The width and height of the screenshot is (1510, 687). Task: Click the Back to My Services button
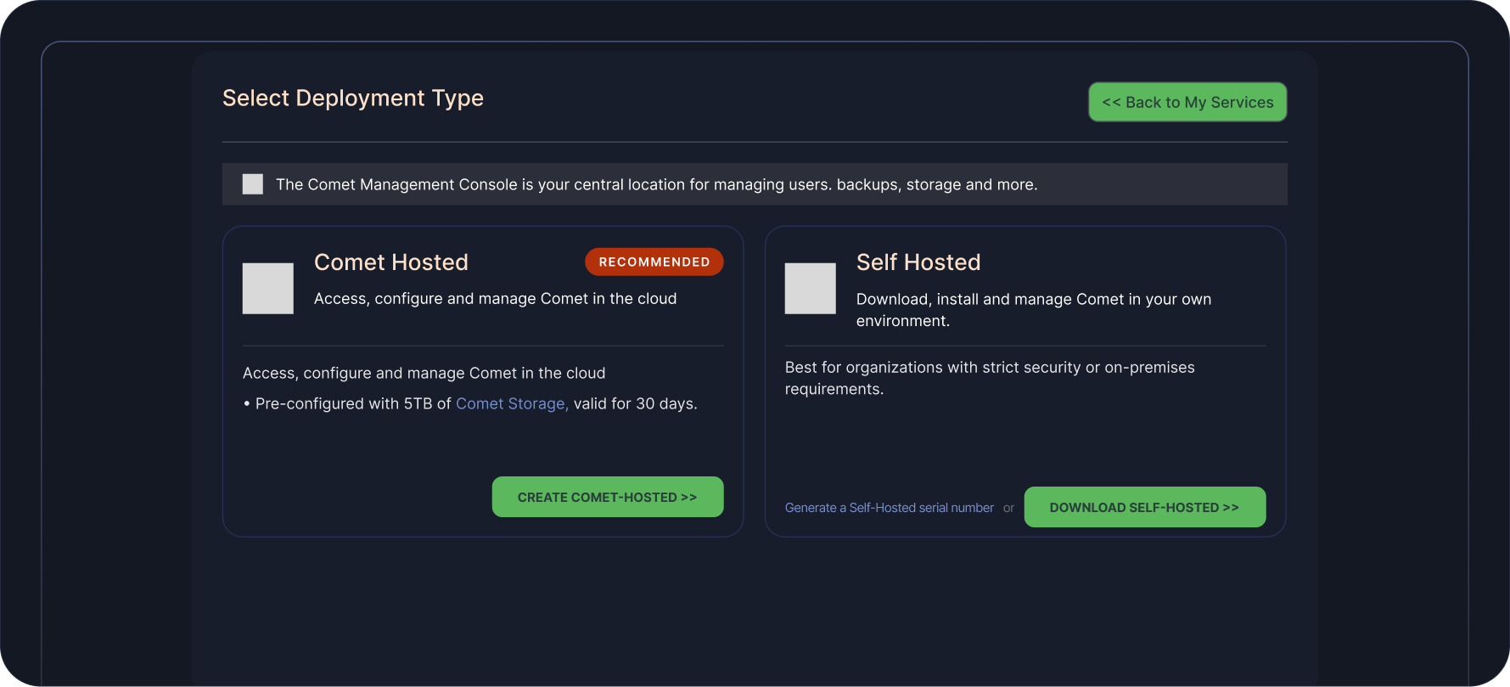(x=1187, y=102)
